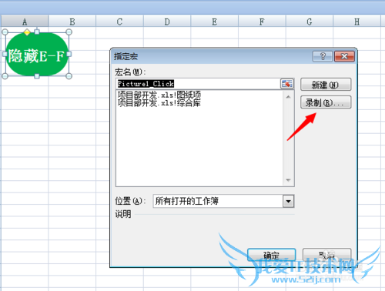Screen dimensions: 385x291
Task: Select column F header
Action: (x=262, y=22)
